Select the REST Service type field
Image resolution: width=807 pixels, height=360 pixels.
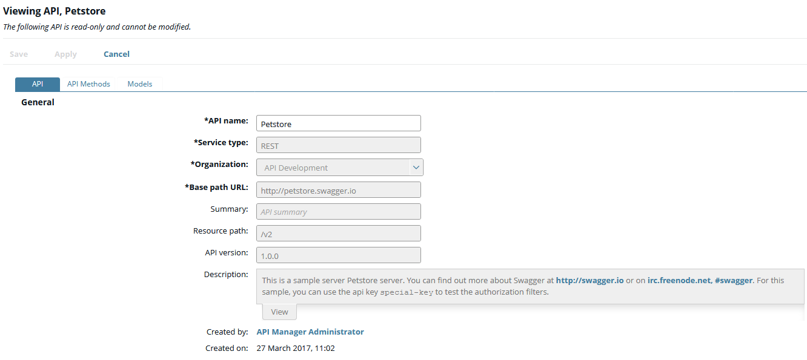[x=338, y=145]
